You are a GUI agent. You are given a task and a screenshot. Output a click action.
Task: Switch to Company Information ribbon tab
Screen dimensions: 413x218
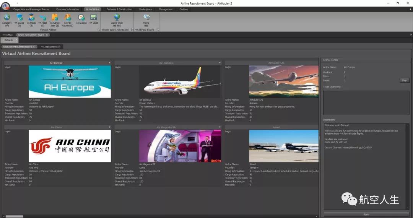point(67,9)
